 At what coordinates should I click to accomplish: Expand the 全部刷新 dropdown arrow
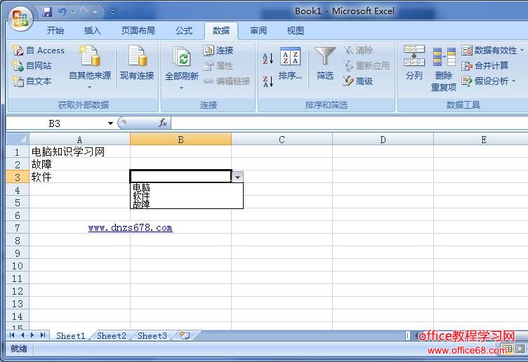click(x=181, y=88)
